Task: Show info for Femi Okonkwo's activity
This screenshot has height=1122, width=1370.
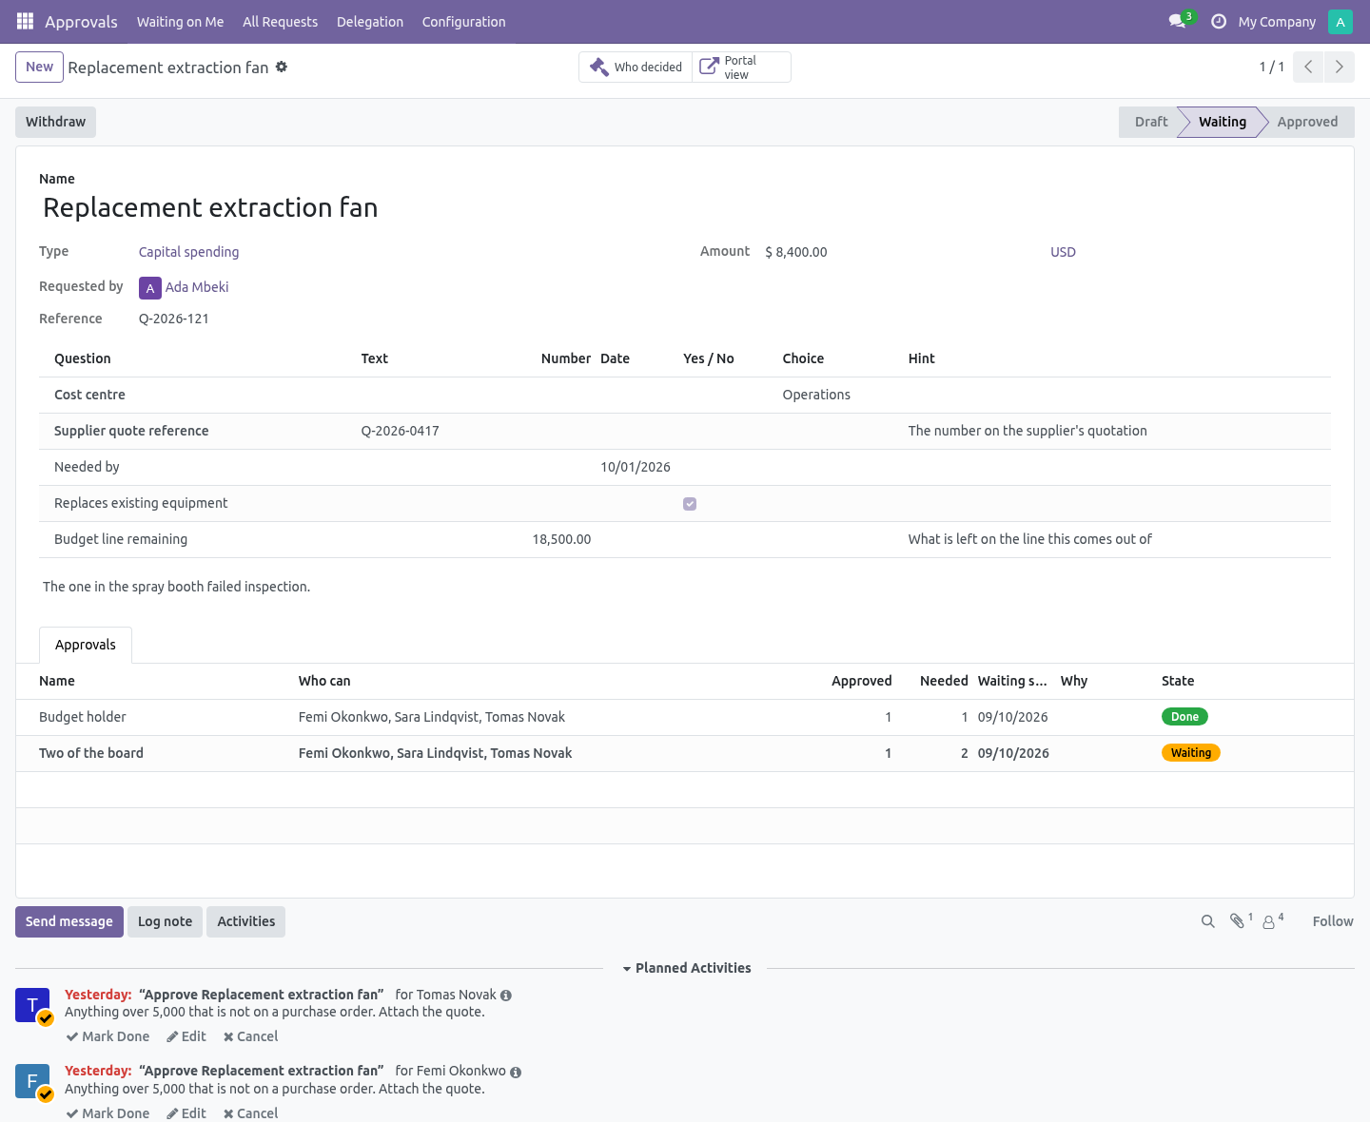Action: [x=516, y=1073]
